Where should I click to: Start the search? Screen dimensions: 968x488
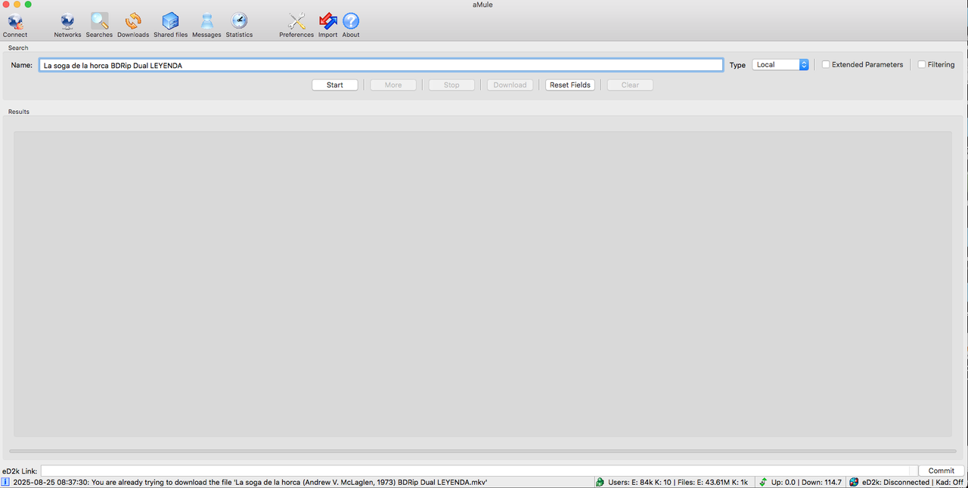point(335,85)
